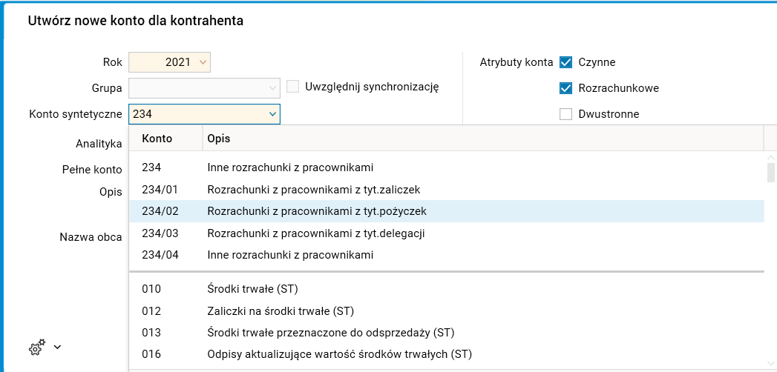Uncheck the Czynne attribute checkbox
This screenshot has height=372, width=777.
(x=566, y=62)
